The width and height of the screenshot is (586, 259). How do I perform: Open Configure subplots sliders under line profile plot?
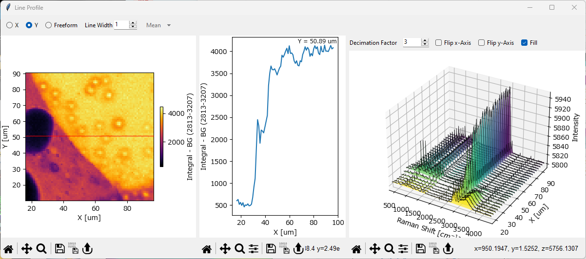tap(254, 249)
